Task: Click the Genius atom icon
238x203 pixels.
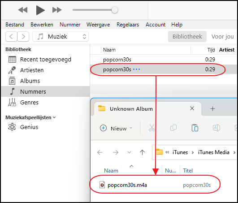Action: (12, 127)
